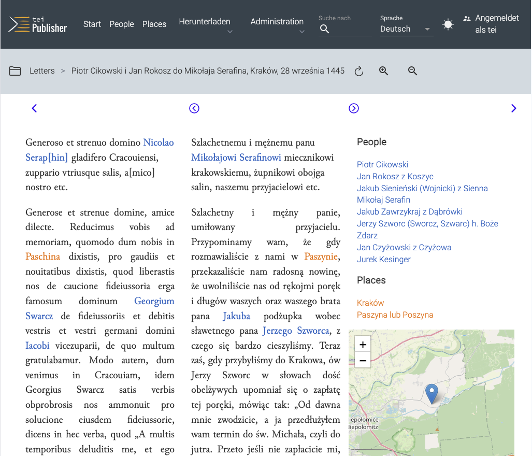
Task: Click the circled right arrow icon
Action: [x=354, y=108]
